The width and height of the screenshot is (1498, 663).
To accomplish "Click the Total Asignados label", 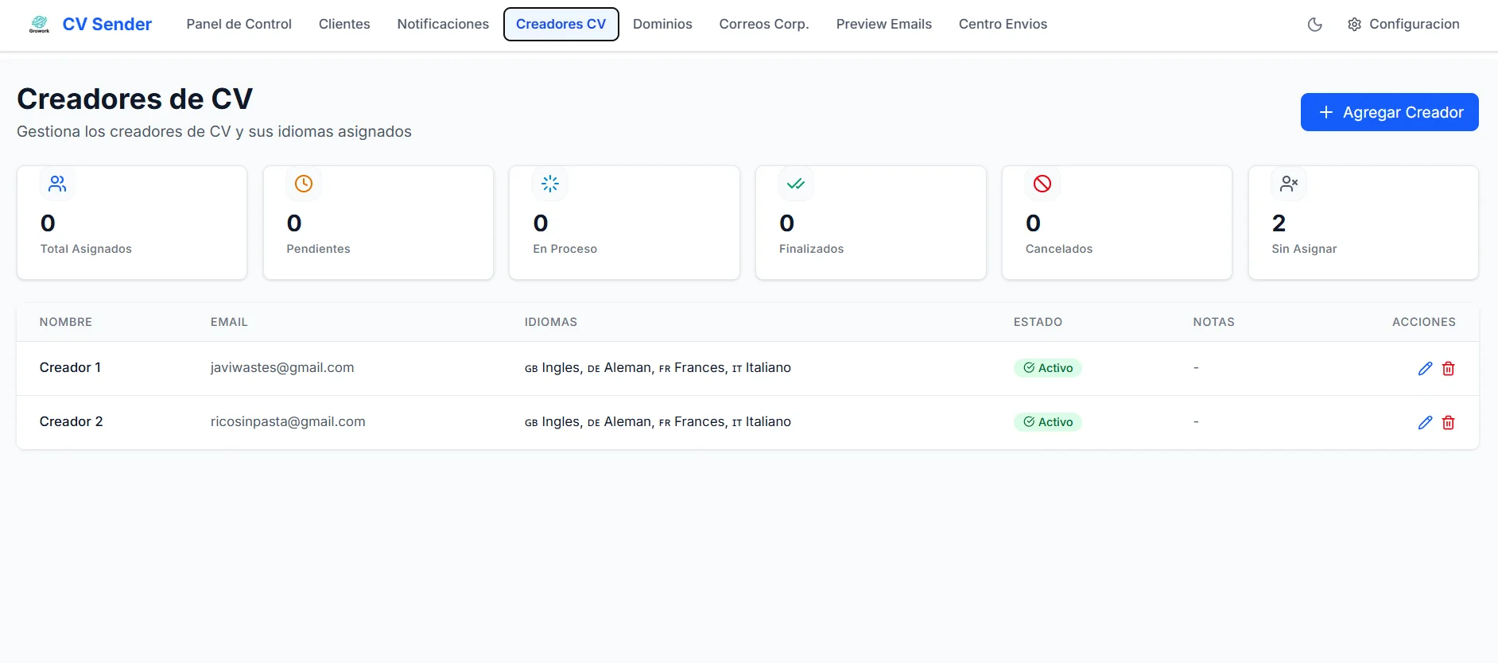I will click(86, 249).
